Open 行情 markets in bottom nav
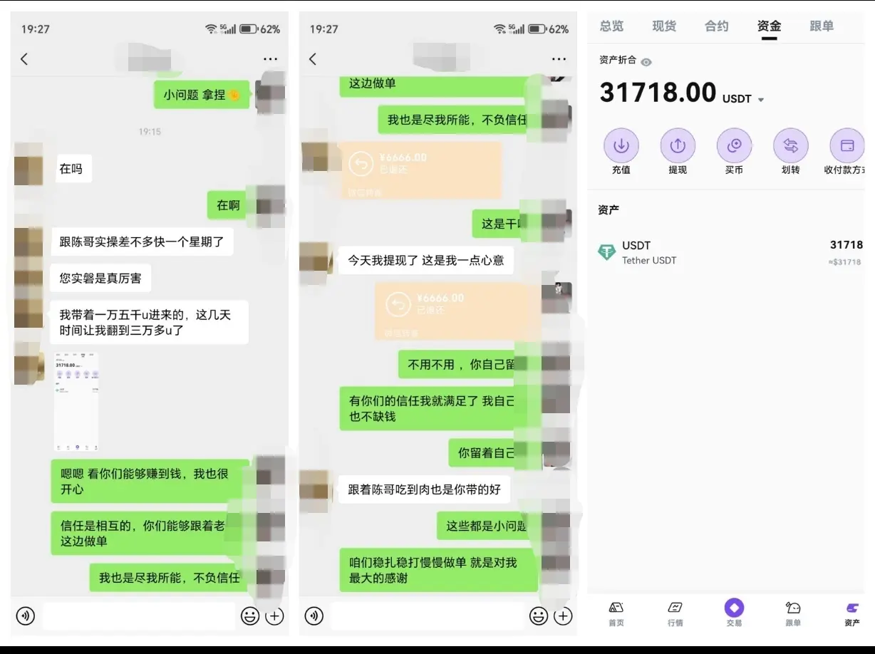This screenshot has height=654, width=875. 675,613
